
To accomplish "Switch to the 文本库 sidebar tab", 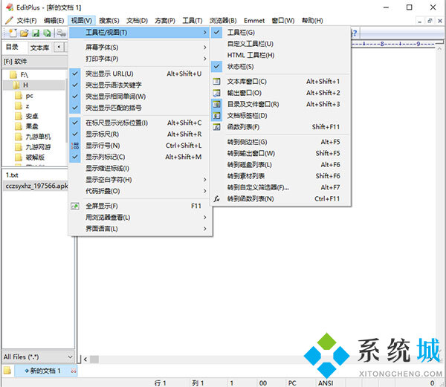I will (x=40, y=47).
